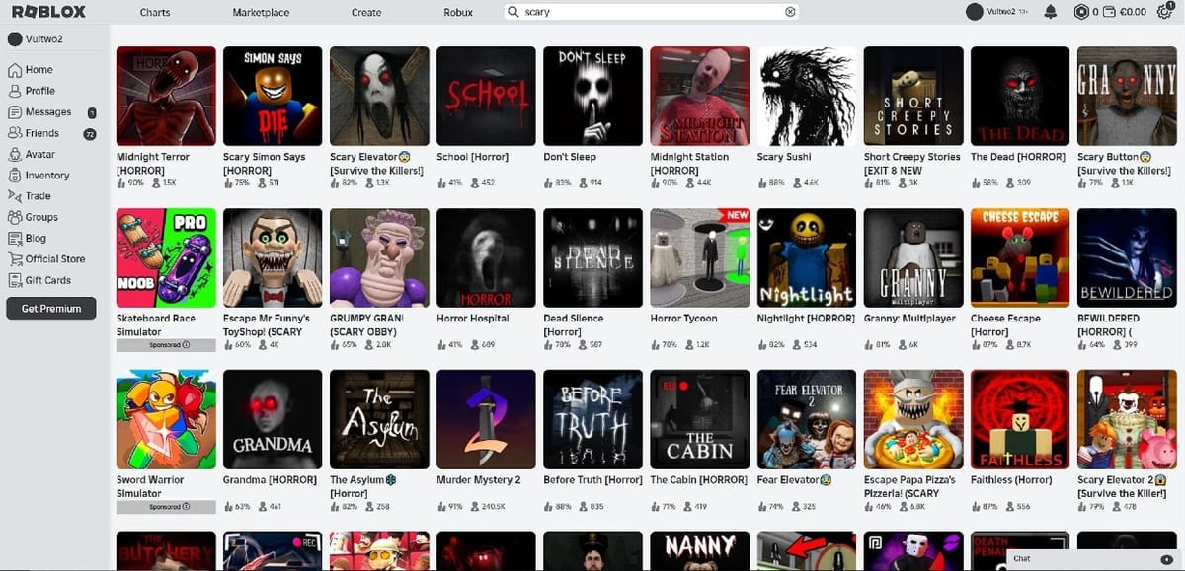The width and height of the screenshot is (1185, 571).
Task: Click the Vultwo2 username in sidebar
Action: 42,39
